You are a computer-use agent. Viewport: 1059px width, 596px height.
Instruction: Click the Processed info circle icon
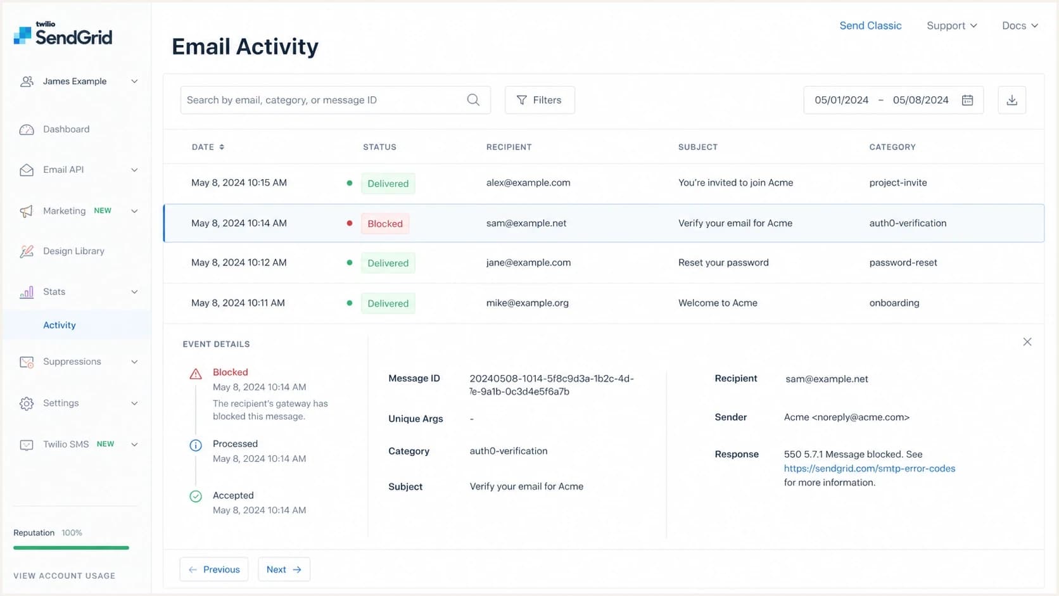[196, 445]
